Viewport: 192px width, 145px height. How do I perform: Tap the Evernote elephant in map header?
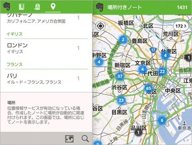tap(100, 7)
